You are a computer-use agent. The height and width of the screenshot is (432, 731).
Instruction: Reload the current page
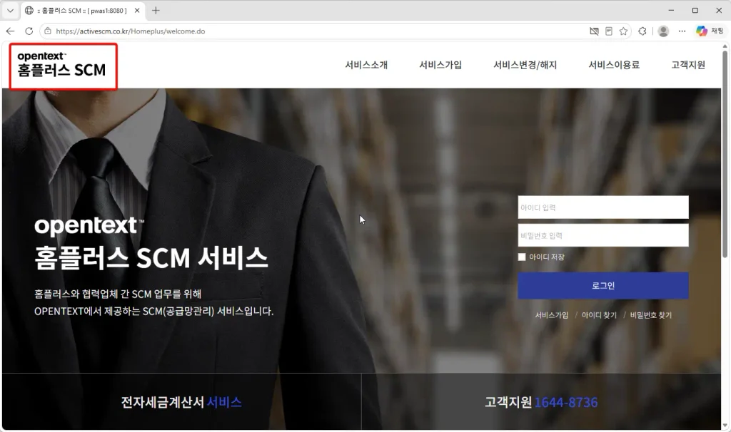click(29, 31)
